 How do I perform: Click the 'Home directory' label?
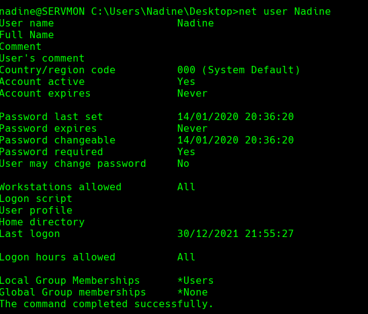42,222
